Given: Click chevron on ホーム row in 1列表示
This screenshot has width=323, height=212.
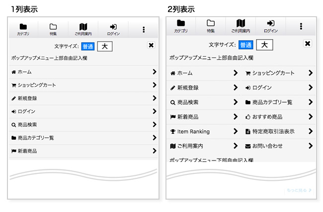Looking at the screenshot, I should click(x=155, y=72).
